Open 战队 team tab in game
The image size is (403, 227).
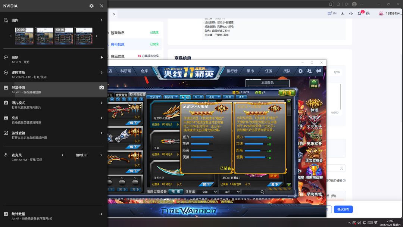(x=287, y=71)
